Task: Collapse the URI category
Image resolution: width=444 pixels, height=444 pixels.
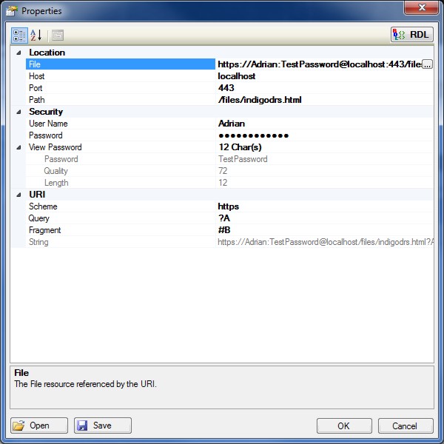Action: click(18, 195)
